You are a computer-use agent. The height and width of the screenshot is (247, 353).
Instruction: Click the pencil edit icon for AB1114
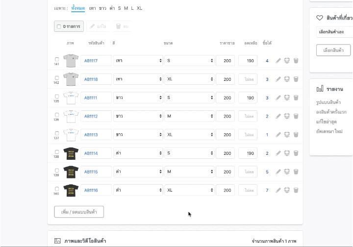point(278,153)
